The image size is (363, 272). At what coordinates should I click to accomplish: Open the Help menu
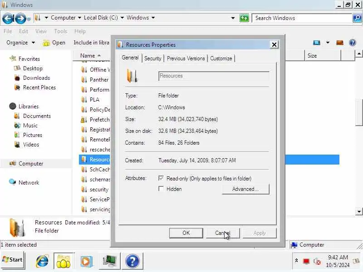80,31
